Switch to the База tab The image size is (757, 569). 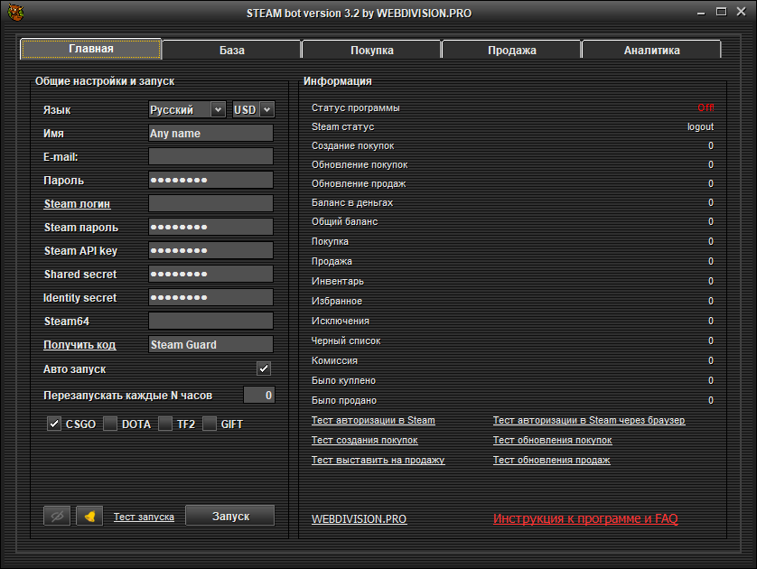tap(231, 50)
